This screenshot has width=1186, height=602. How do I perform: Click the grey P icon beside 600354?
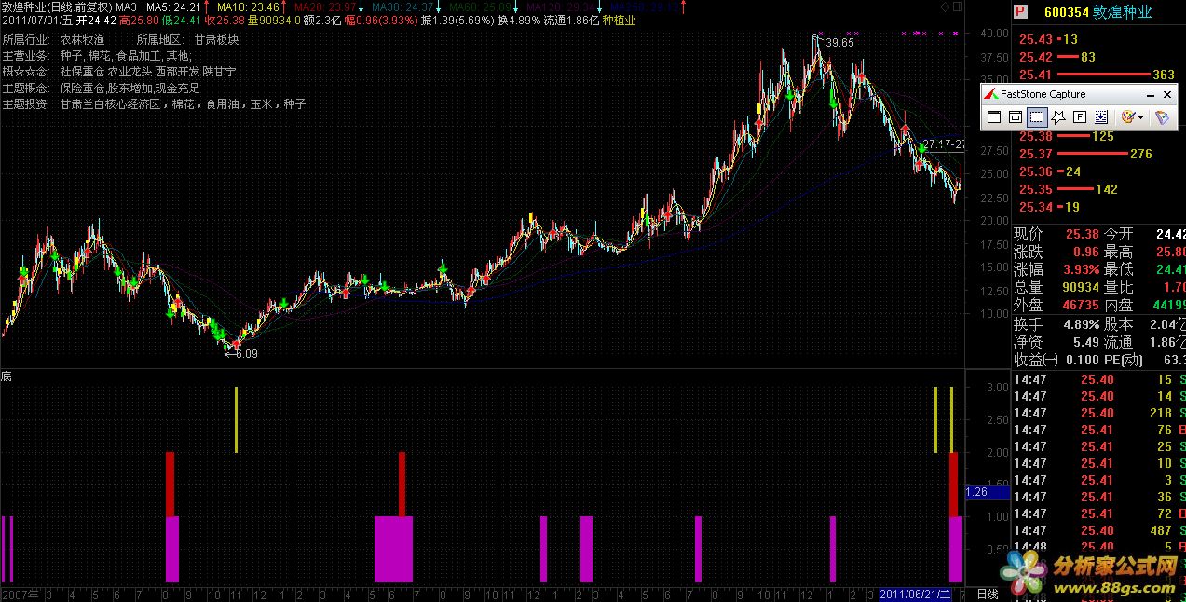click(x=1020, y=12)
